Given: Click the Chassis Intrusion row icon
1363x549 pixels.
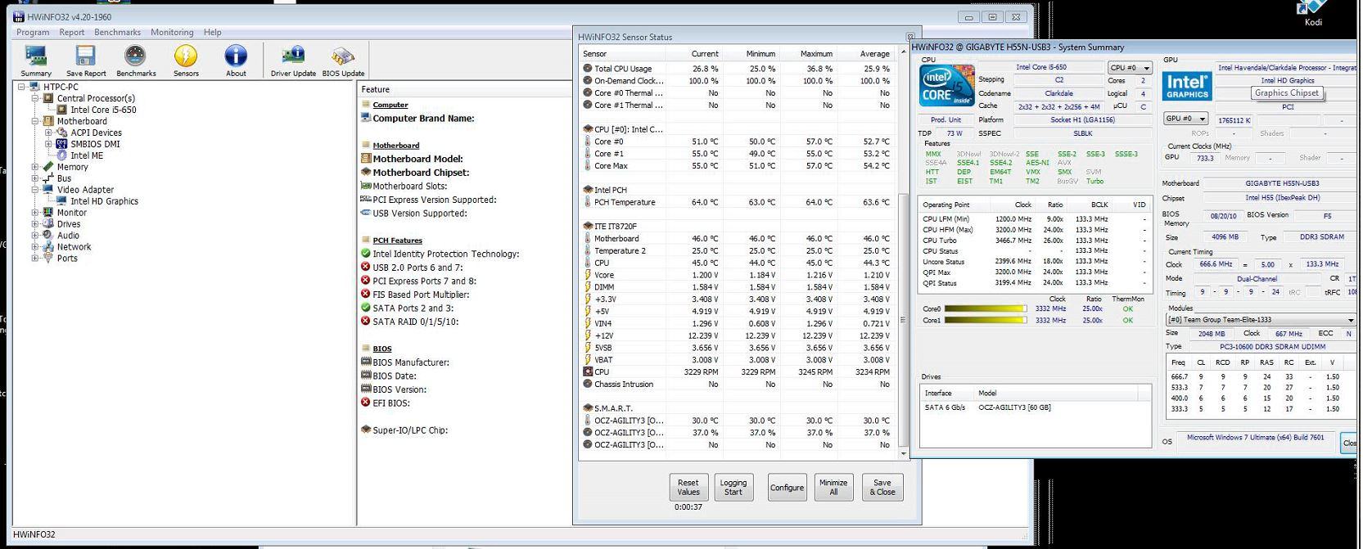Looking at the screenshot, I should coord(588,384).
